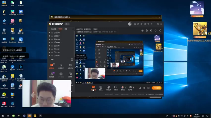Image resolution: width=211 pixels, height=118 pixels.
Task: Hide the 文本 4 layer with its eye
Action: pos(49,56)
